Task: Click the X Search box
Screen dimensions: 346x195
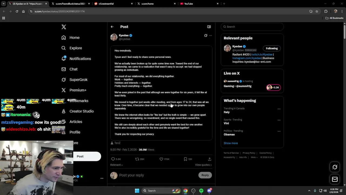Action: [x=252, y=27]
